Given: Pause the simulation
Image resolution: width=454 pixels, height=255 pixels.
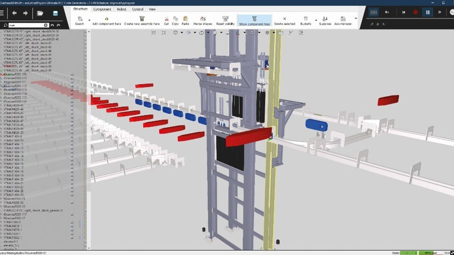Looking at the screenshot, I should pos(428,12).
